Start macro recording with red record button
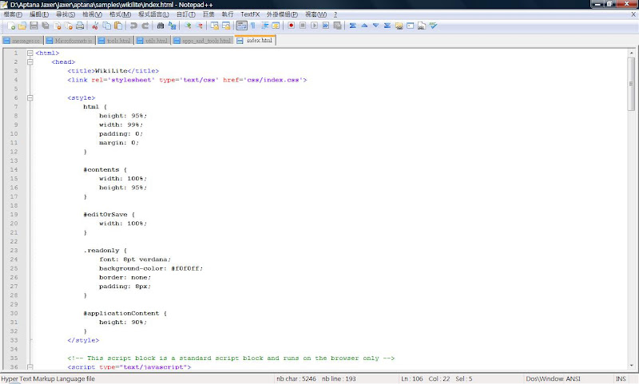Image resolution: width=639 pixels, height=384 pixels. (292, 26)
